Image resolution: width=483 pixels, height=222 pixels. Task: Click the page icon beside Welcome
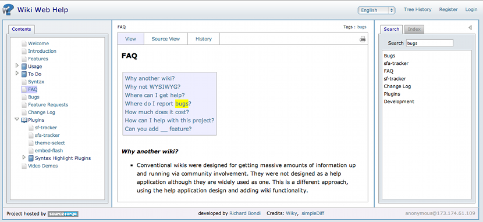[24, 43]
